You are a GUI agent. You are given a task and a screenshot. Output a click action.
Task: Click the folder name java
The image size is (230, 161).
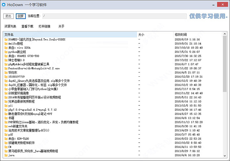click(x=11, y=155)
